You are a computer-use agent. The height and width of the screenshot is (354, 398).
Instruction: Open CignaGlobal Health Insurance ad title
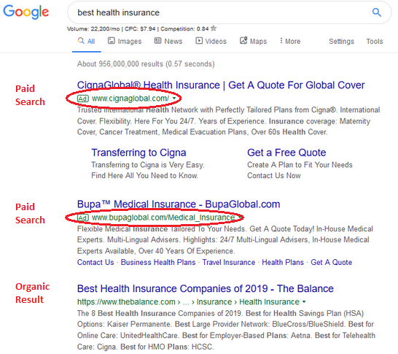click(x=221, y=85)
